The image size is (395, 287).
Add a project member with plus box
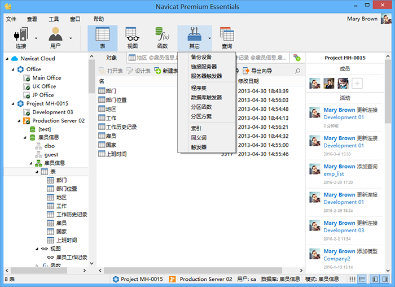tap(357, 83)
